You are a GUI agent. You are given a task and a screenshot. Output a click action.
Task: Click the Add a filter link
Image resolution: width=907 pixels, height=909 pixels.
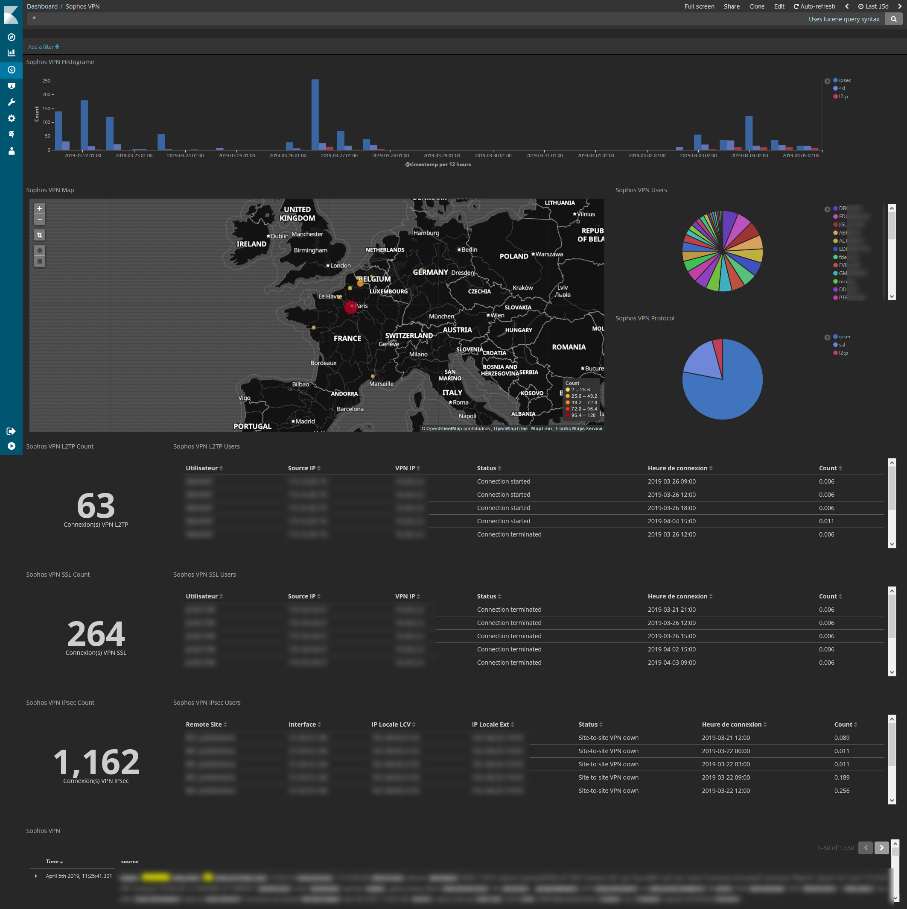pyautogui.click(x=43, y=47)
